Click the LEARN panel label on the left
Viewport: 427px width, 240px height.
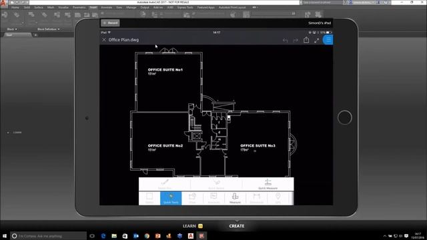point(17,133)
